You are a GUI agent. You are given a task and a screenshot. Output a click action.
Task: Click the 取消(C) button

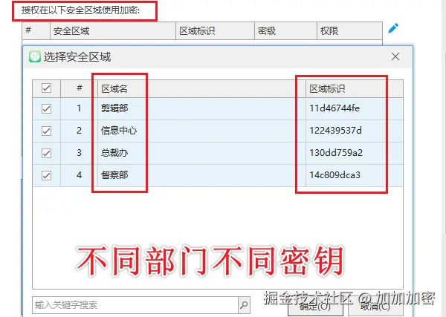click(x=375, y=307)
